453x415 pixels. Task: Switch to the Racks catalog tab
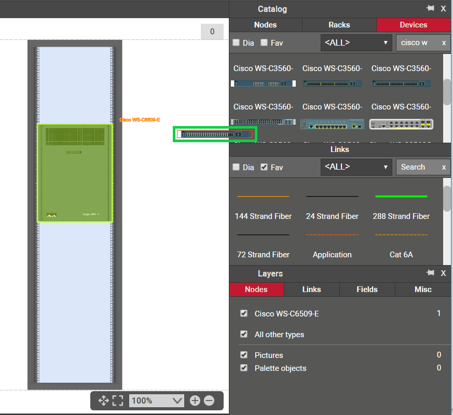(x=339, y=25)
